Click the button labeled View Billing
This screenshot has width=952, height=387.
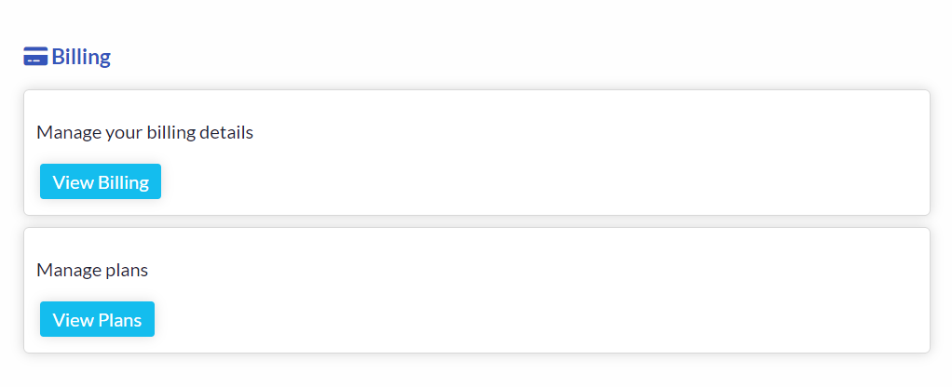[101, 181]
